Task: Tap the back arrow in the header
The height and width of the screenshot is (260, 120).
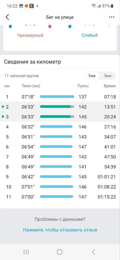Action: point(7,17)
